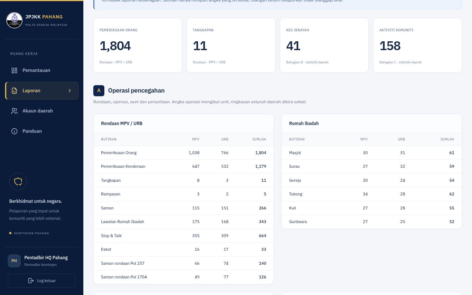472x295 pixels.
Task: Click Saman rondaan Pol 170A row
Action: pos(184,277)
